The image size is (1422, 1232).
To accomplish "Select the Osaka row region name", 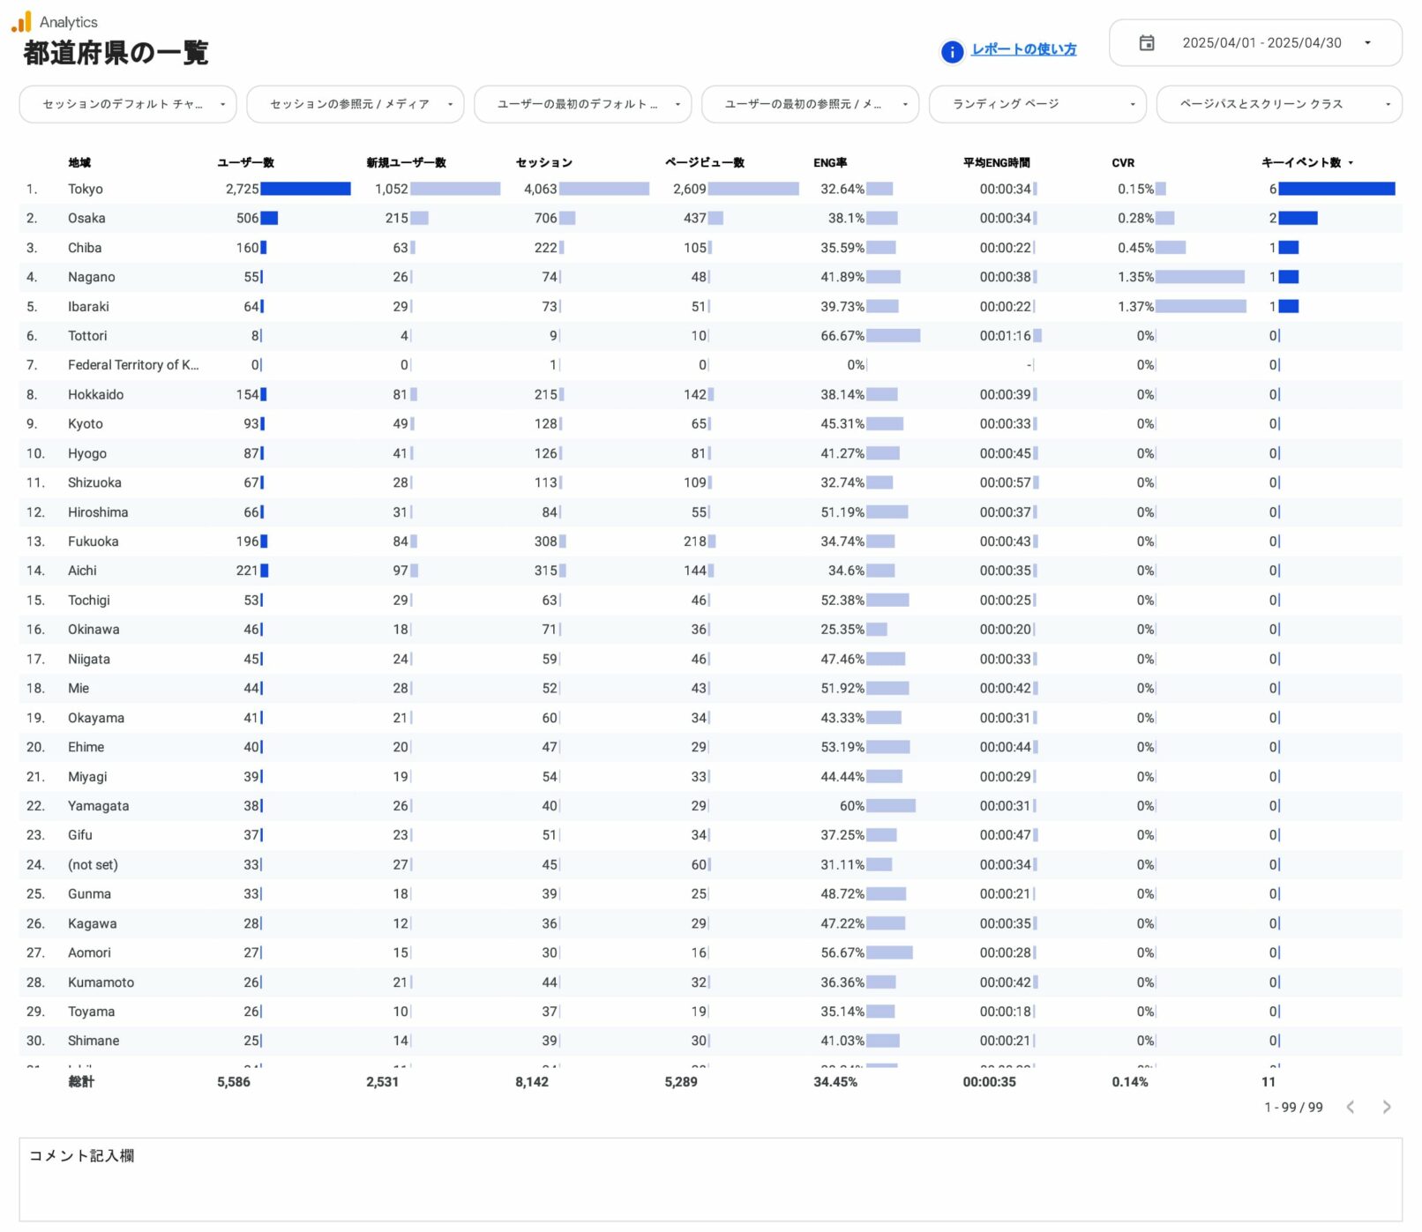I will tap(86, 218).
